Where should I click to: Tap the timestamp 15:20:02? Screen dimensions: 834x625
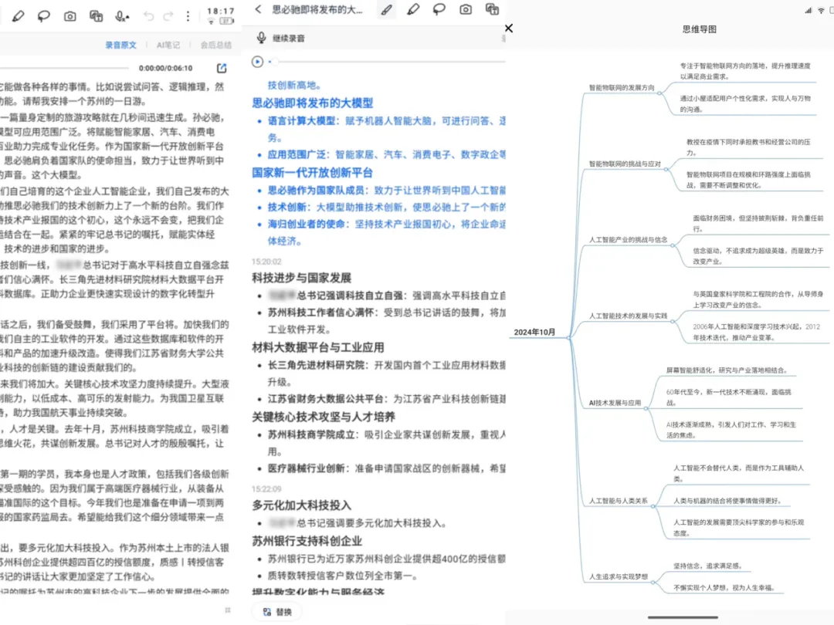tap(266, 262)
